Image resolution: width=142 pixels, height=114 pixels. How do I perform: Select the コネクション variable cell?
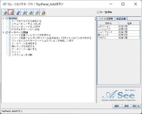coord(108,26)
